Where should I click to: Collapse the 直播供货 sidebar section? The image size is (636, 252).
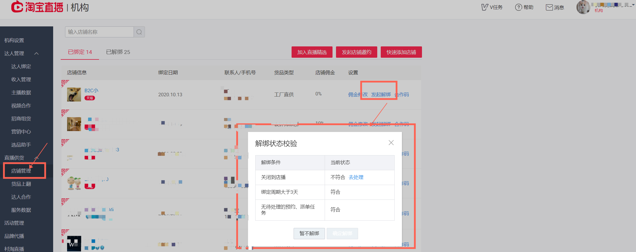(x=37, y=158)
